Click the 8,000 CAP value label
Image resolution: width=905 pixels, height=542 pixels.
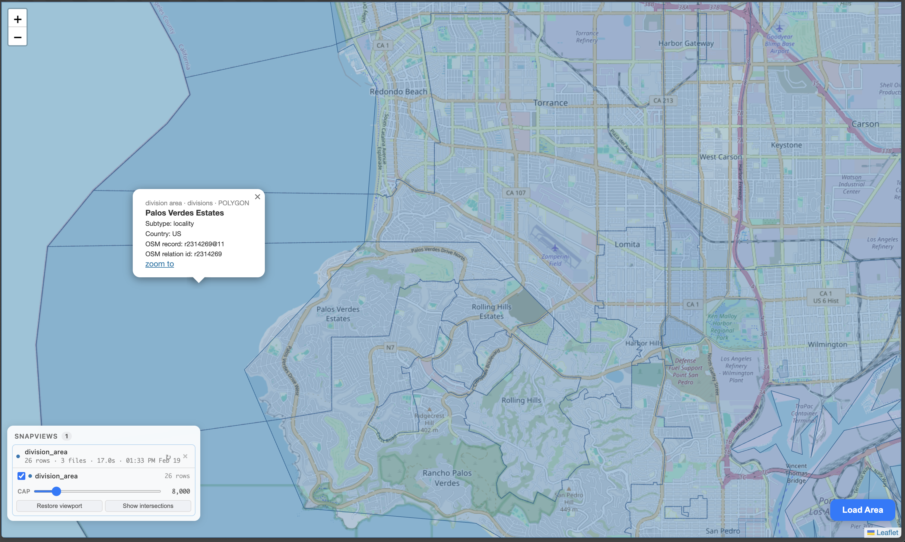tap(181, 491)
